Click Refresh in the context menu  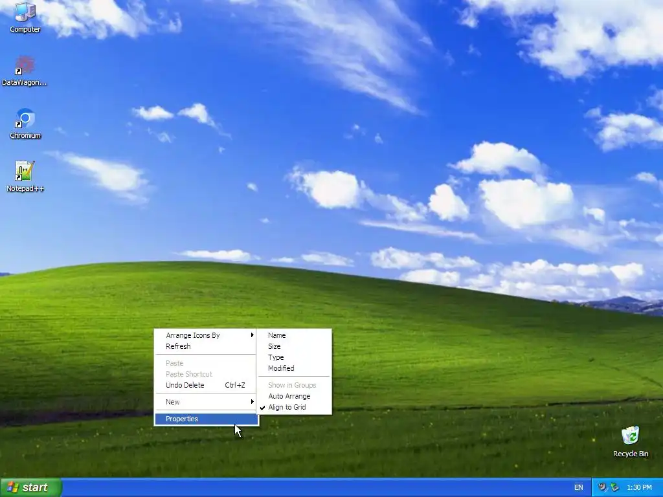(207, 346)
